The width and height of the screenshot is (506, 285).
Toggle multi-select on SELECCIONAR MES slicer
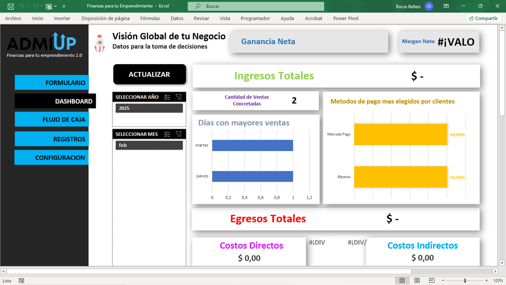pos(167,134)
